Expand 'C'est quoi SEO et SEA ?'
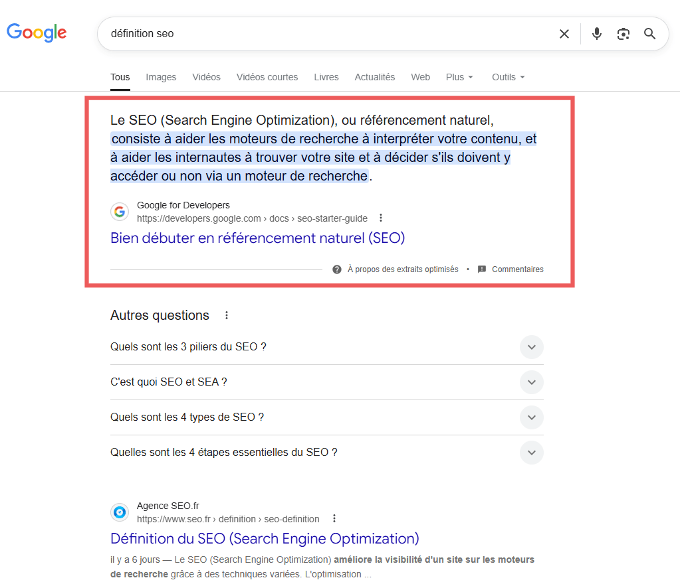680x584 pixels. pos(531,382)
